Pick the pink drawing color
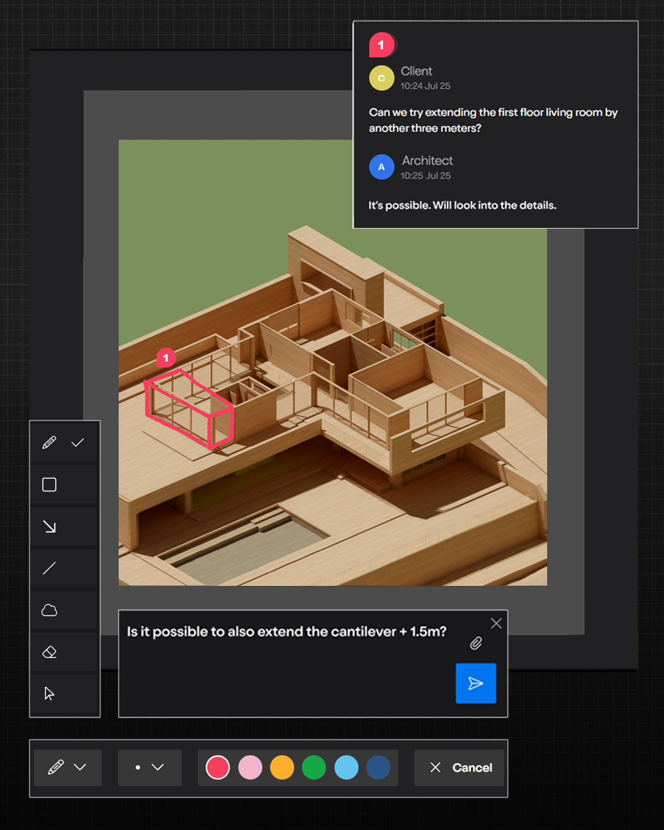This screenshot has width=664, height=830. 250,767
